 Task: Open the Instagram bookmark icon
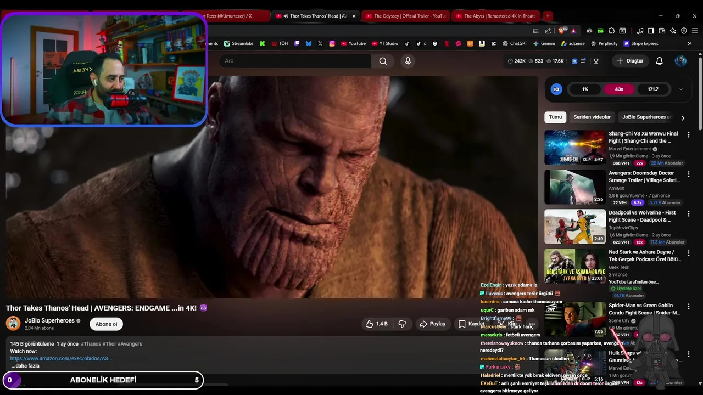click(x=332, y=43)
